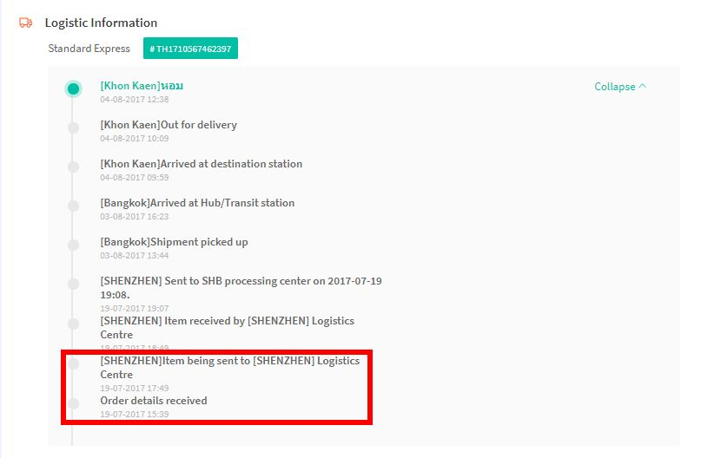
Task: Click Item received by Logistics Centre dot
Action: tap(73, 324)
